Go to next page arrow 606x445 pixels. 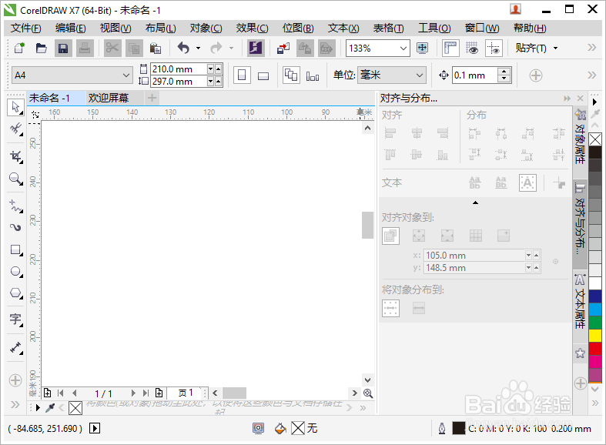tap(133, 393)
